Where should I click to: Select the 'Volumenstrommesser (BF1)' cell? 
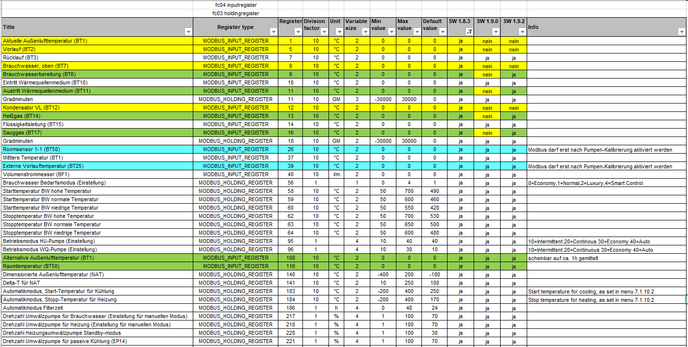click(97, 174)
